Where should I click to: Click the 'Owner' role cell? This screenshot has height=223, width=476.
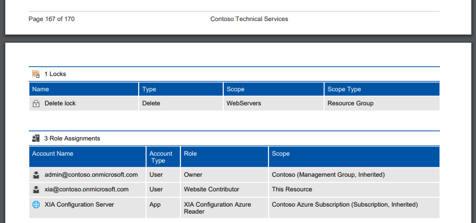click(224, 174)
